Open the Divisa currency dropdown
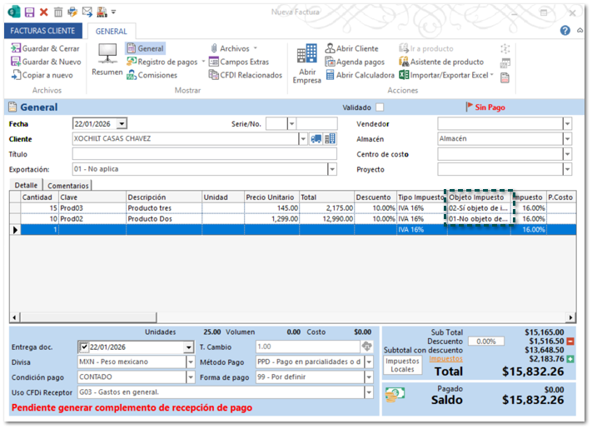Screen dimensions: 592x429 189,362
